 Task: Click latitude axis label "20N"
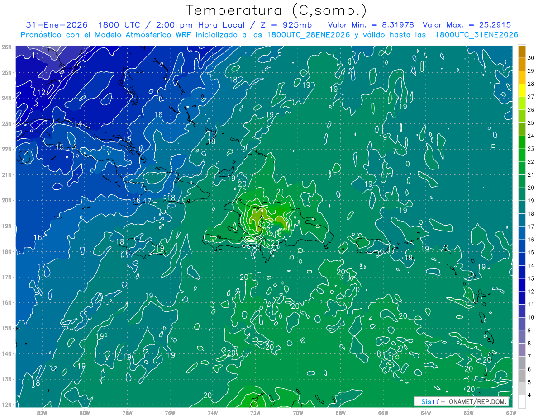point(7,200)
